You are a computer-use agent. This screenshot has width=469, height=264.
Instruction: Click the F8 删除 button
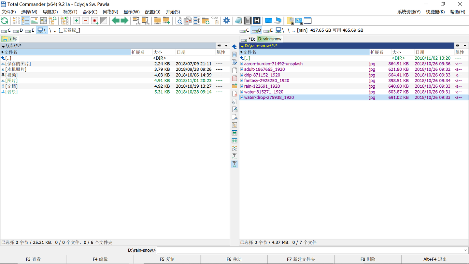pyautogui.click(x=368, y=259)
